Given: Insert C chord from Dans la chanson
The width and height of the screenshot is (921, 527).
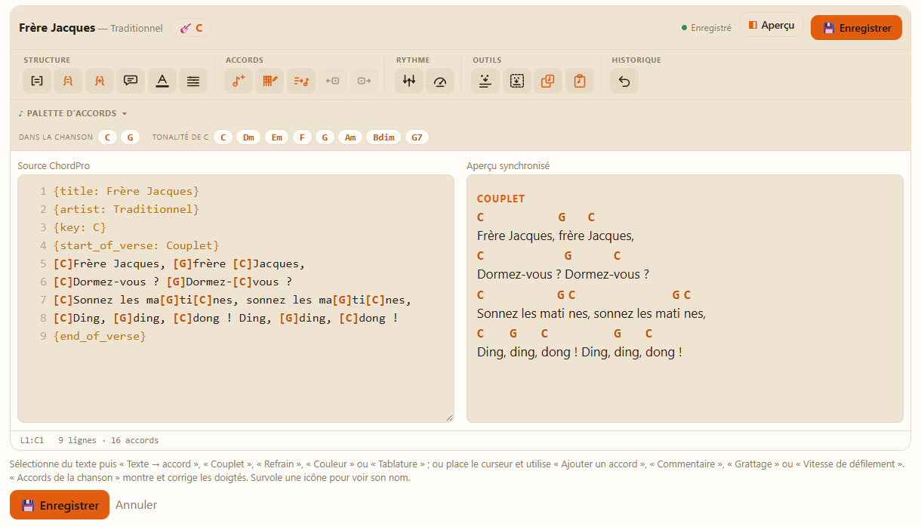Looking at the screenshot, I should pyautogui.click(x=107, y=137).
